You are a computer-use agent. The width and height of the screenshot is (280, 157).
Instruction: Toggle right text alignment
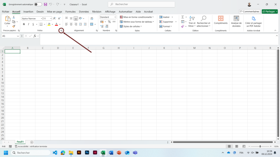pyautogui.click(x=76, y=24)
